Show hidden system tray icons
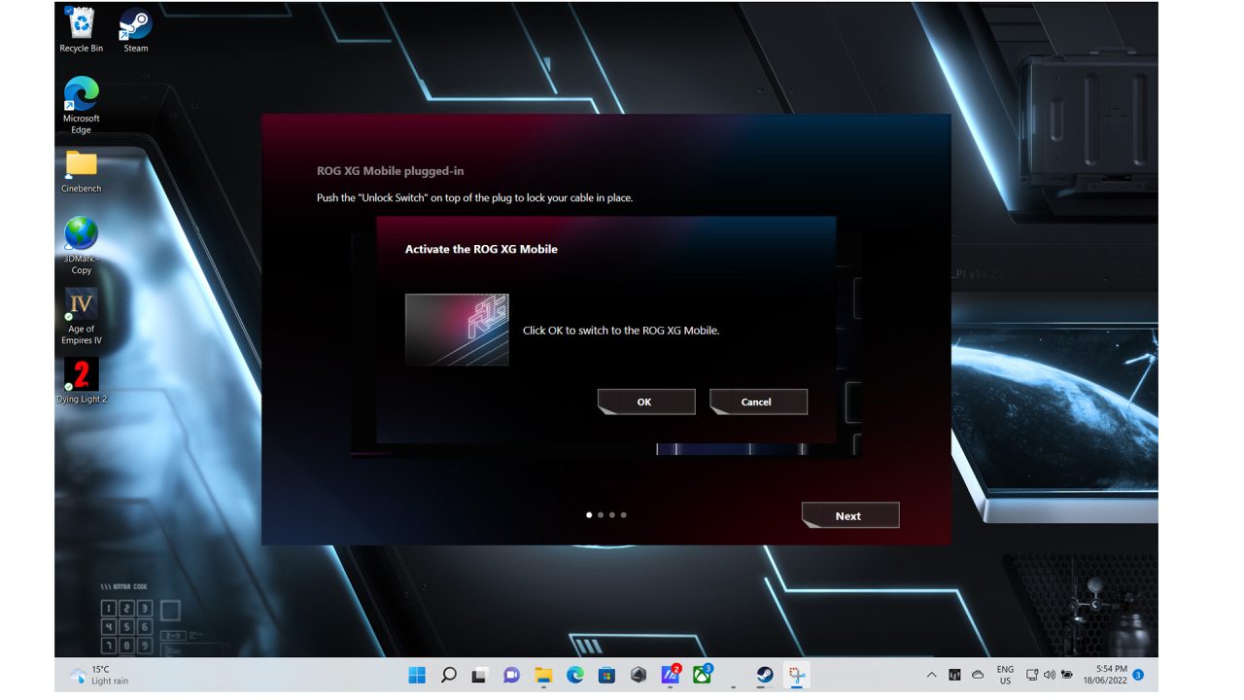Viewport: 1244px width, 700px height. point(931,675)
